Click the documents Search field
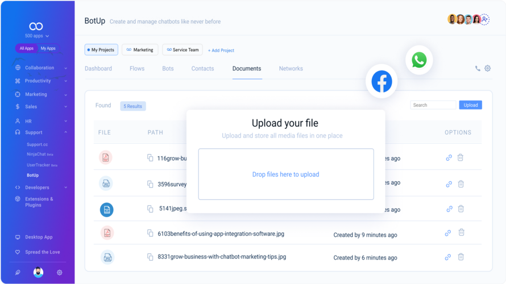Image resolution: width=506 pixels, height=284 pixels. [x=433, y=105]
